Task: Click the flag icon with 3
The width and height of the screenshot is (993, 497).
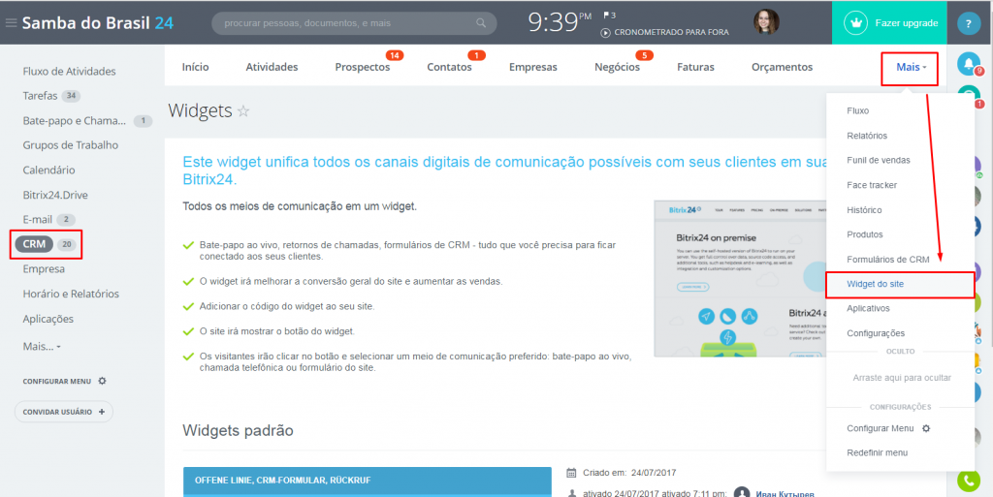Action: (609, 16)
